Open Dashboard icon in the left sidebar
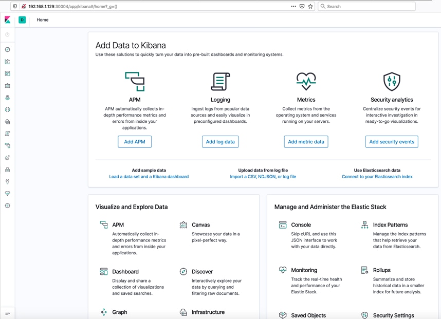This screenshot has width=441, height=319. (x=8, y=73)
